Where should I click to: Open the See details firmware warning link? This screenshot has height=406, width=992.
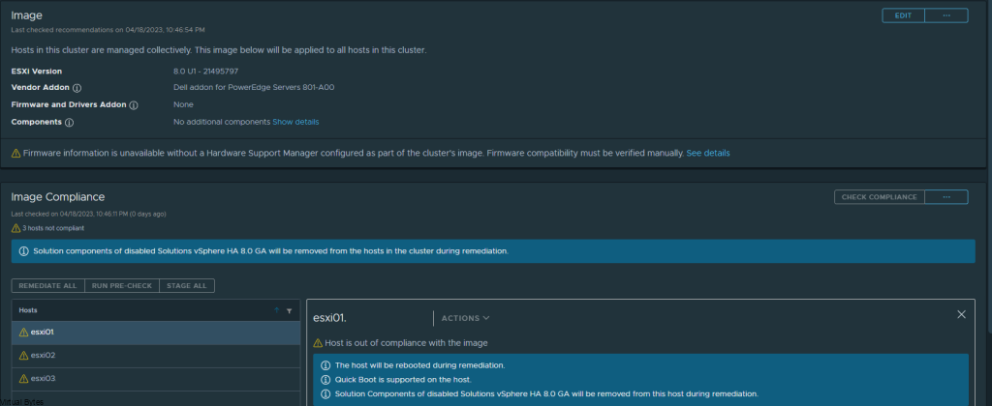pos(708,154)
